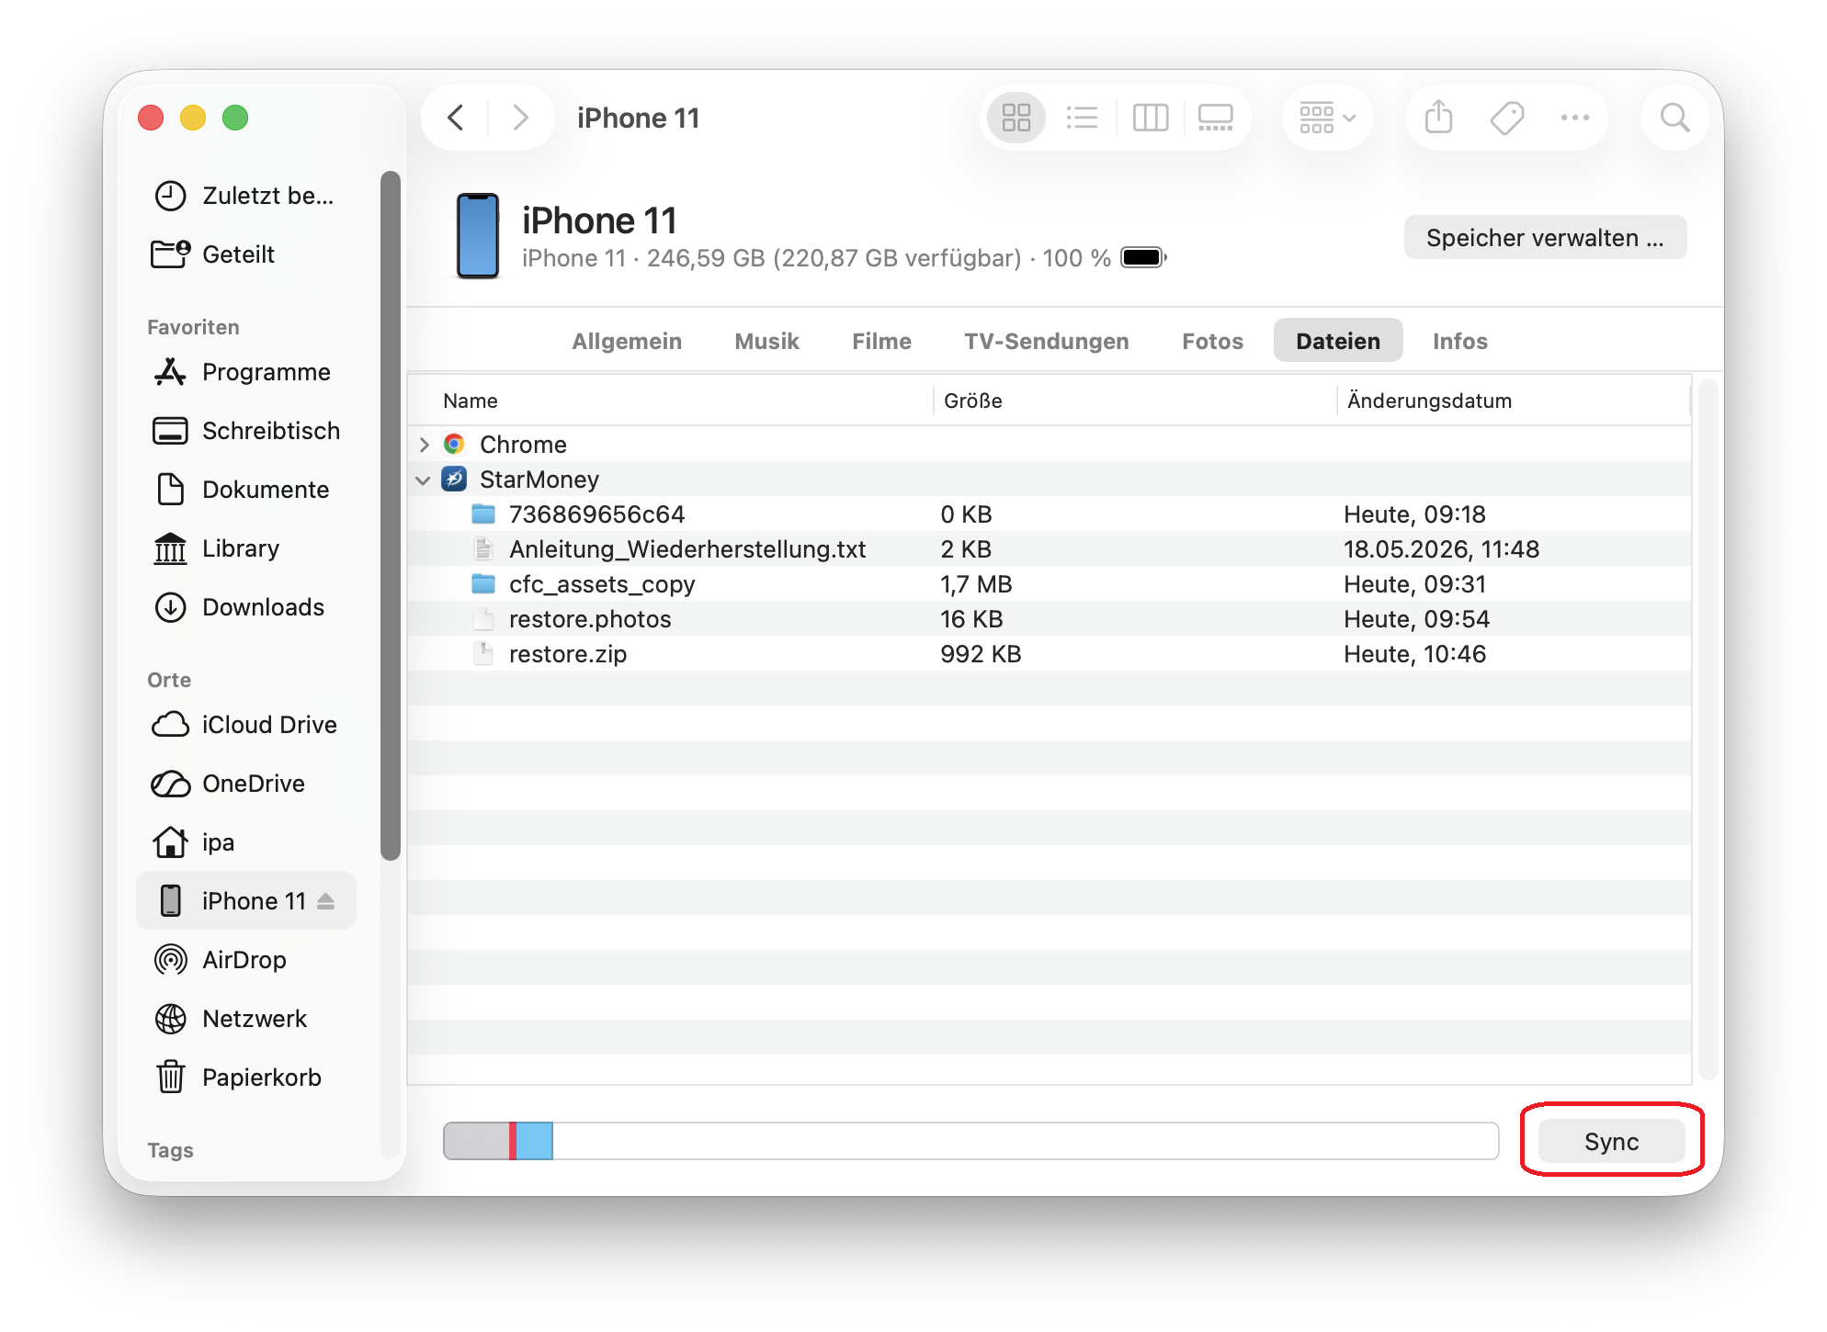1827x1332 pixels.
Task: Expand the Chrome app row
Action: pos(424,445)
